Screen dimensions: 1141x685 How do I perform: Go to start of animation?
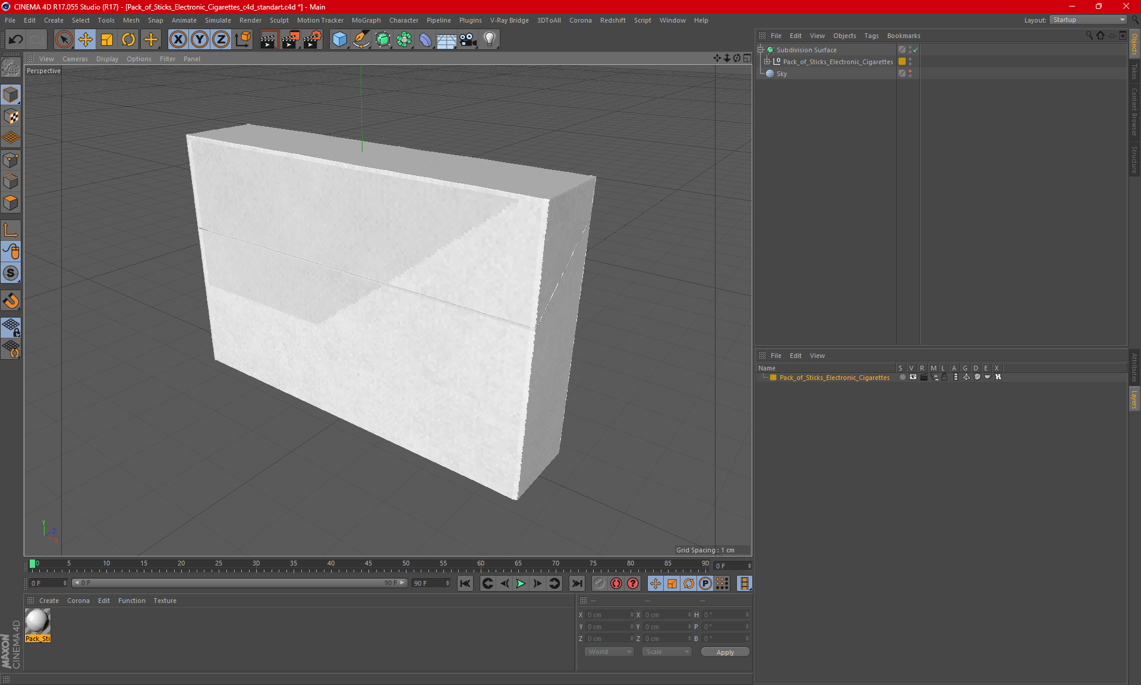[465, 584]
